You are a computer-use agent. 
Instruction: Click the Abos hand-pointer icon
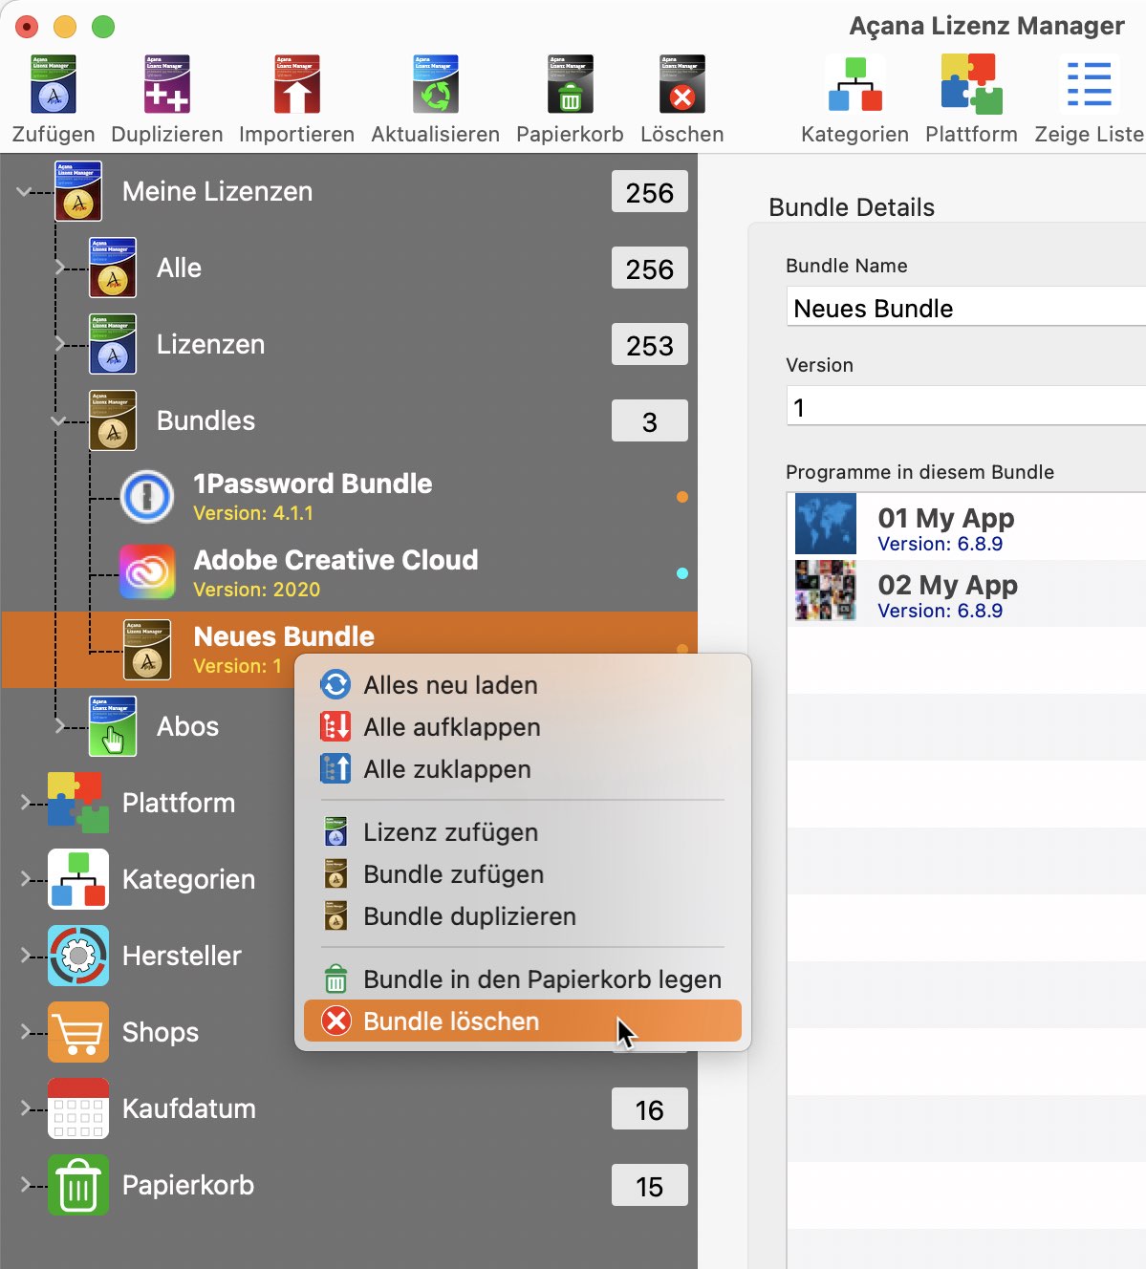click(113, 726)
